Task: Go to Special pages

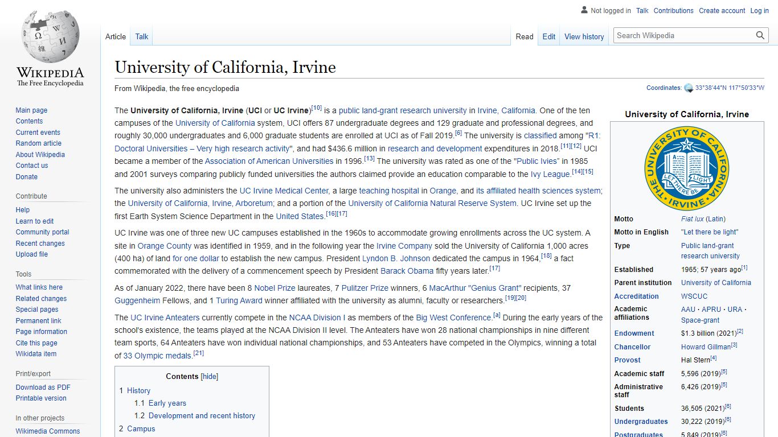Action: [x=37, y=310]
